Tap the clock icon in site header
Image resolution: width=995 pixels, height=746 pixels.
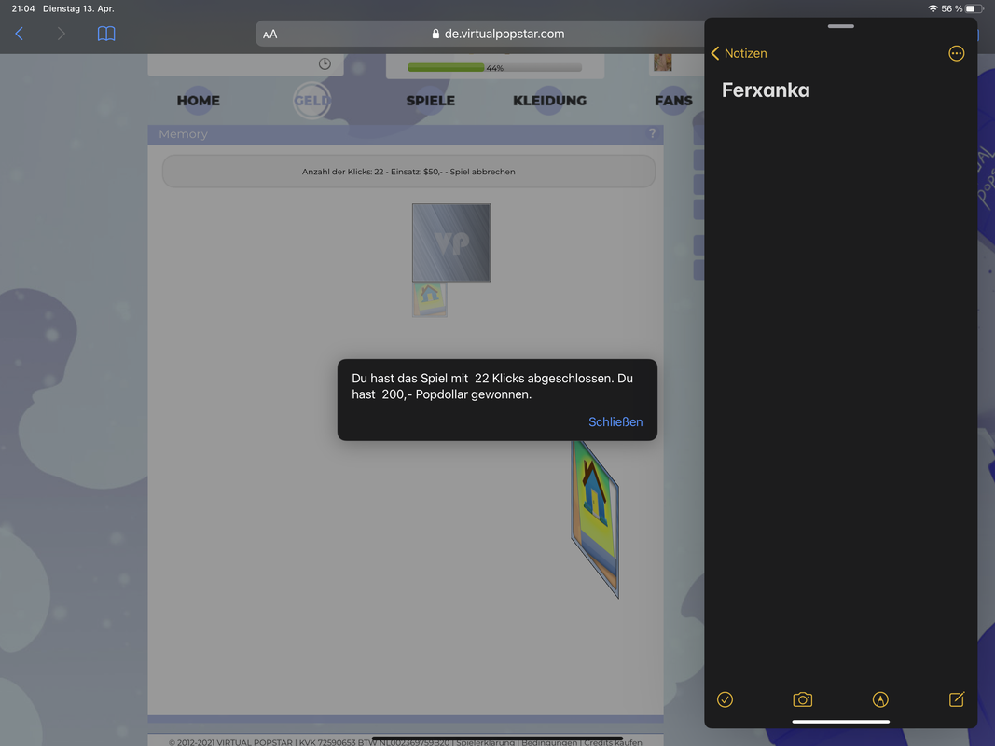point(325,63)
